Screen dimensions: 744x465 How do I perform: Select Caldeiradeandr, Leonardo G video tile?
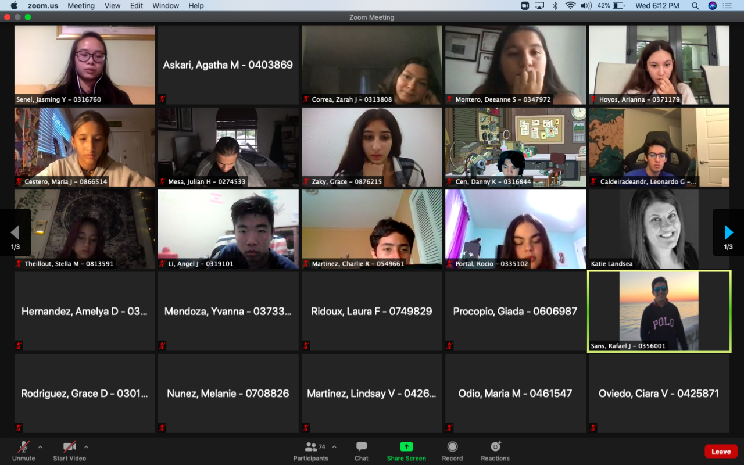click(x=659, y=147)
